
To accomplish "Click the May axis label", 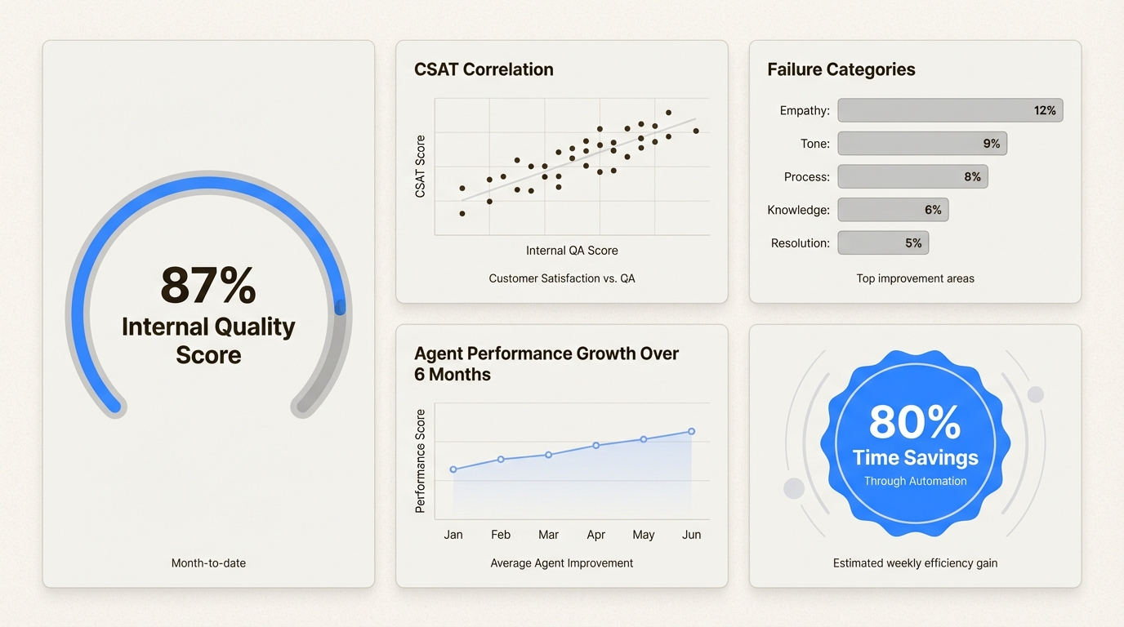I will click(644, 535).
